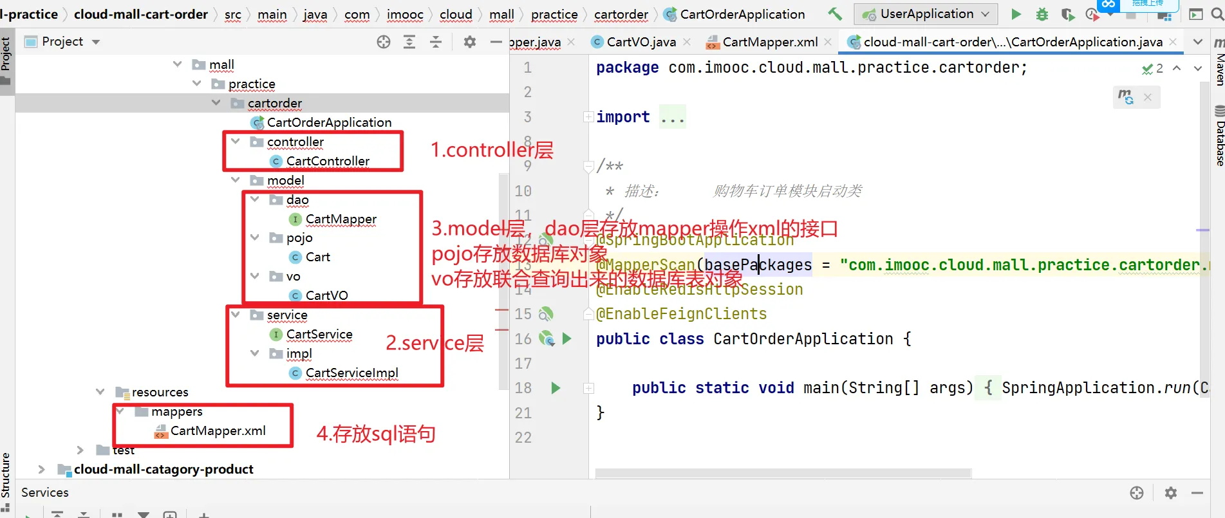This screenshot has width=1225, height=518.
Task: Open the Project view selector dropdown
Action: pyautogui.click(x=62, y=42)
